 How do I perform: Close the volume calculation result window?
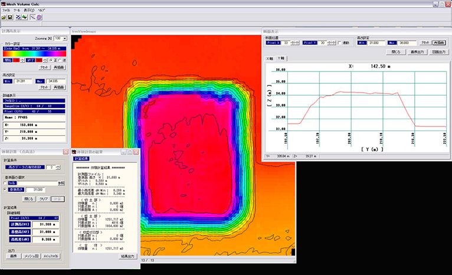135,152
